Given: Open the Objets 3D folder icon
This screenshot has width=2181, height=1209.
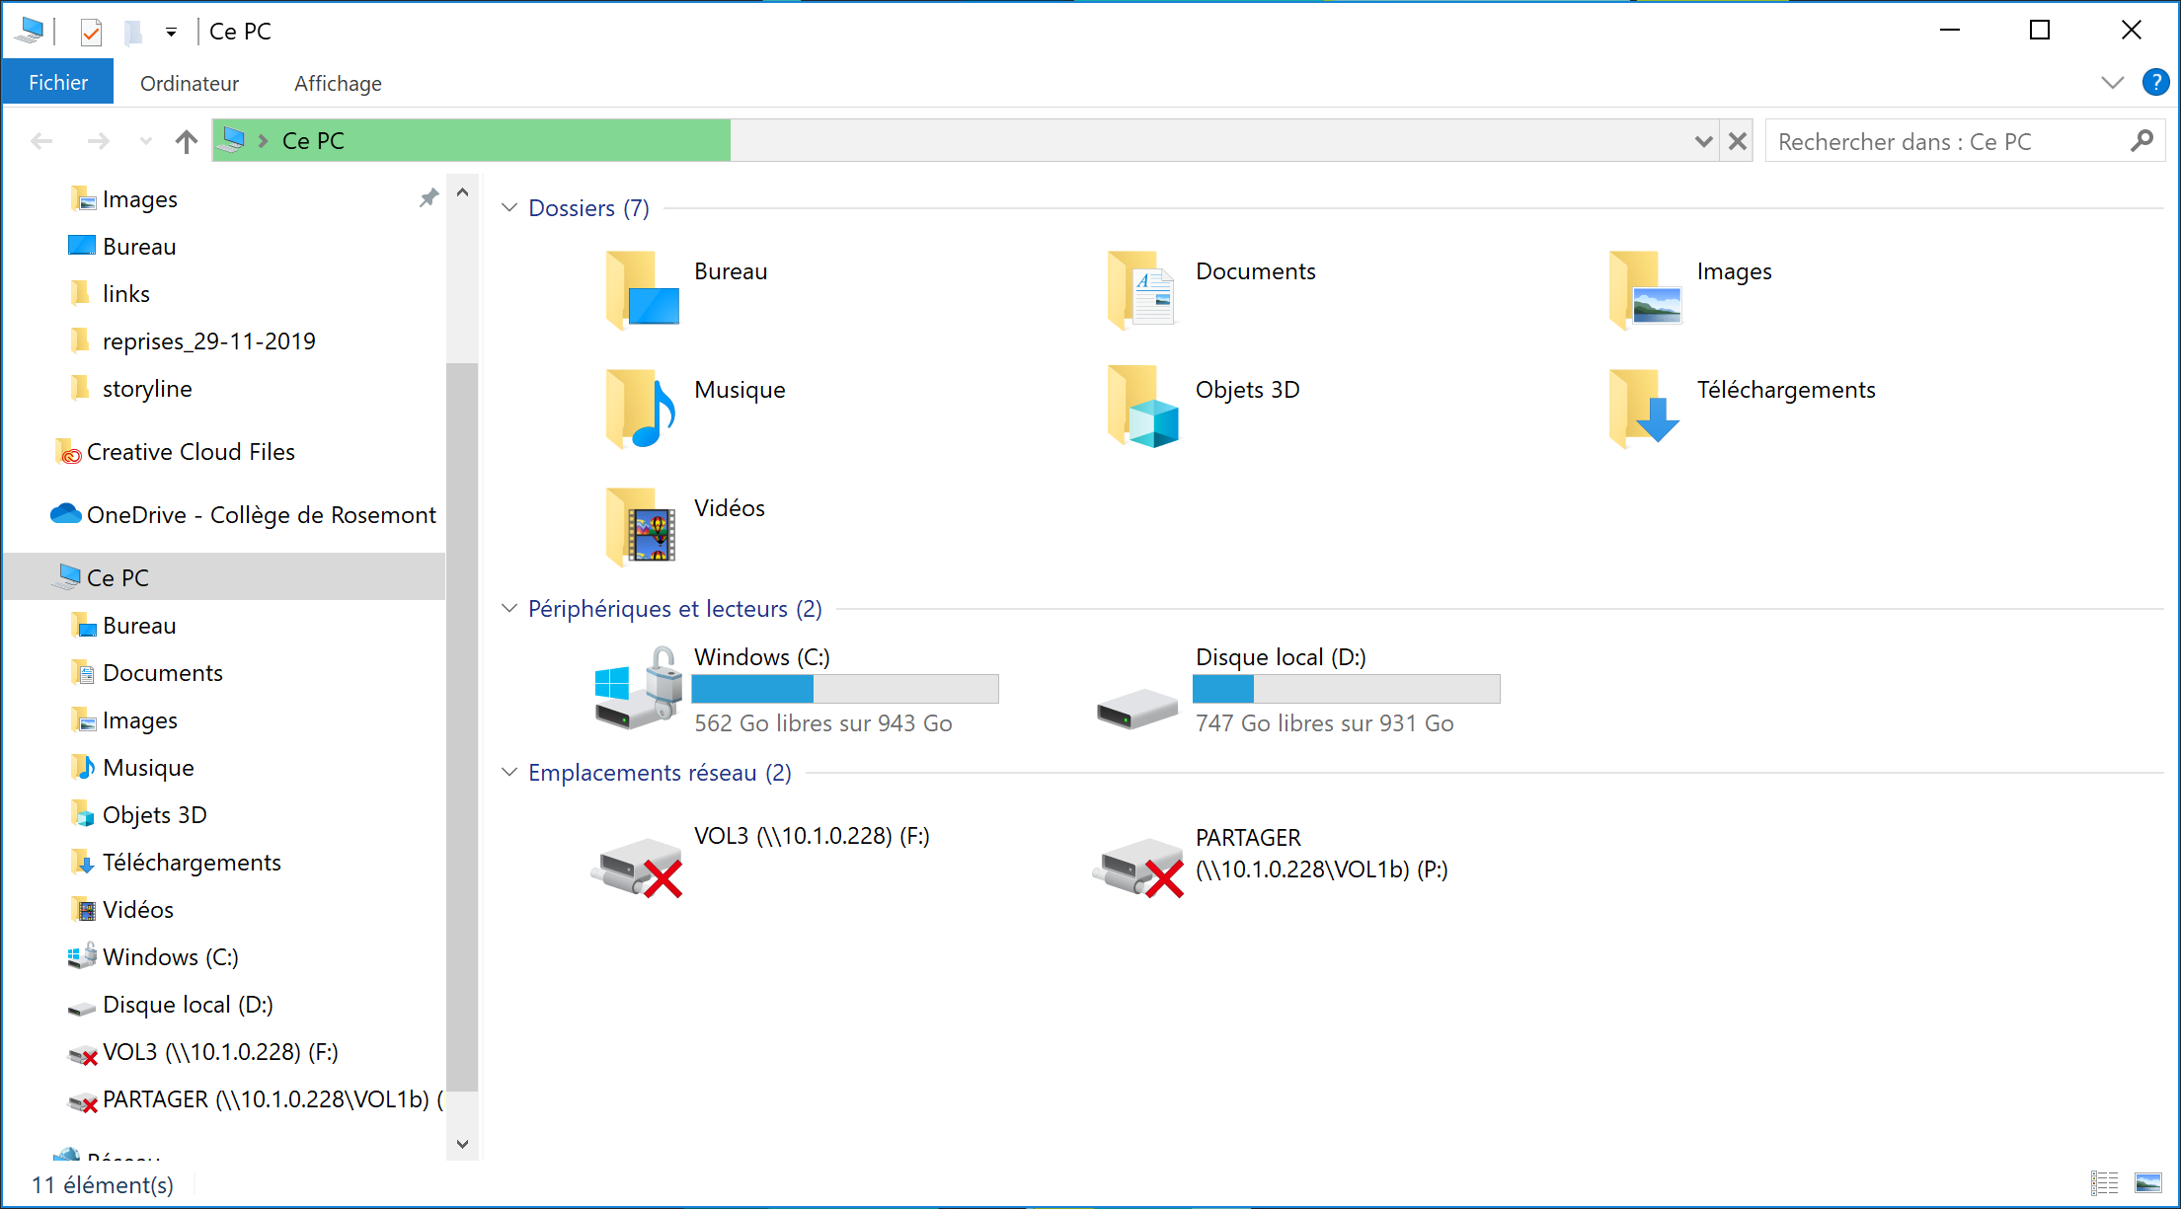Looking at the screenshot, I should point(1142,408).
